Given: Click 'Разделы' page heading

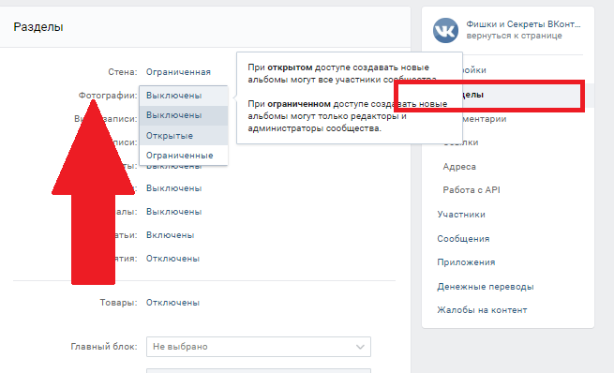Looking at the screenshot, I should coord(38,27).
